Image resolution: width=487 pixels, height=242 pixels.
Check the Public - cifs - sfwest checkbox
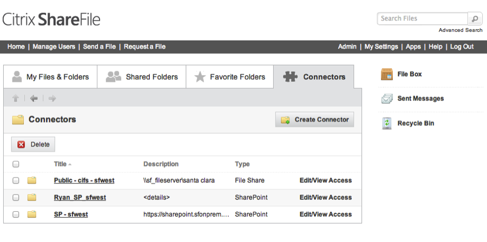tap(16, 180)
